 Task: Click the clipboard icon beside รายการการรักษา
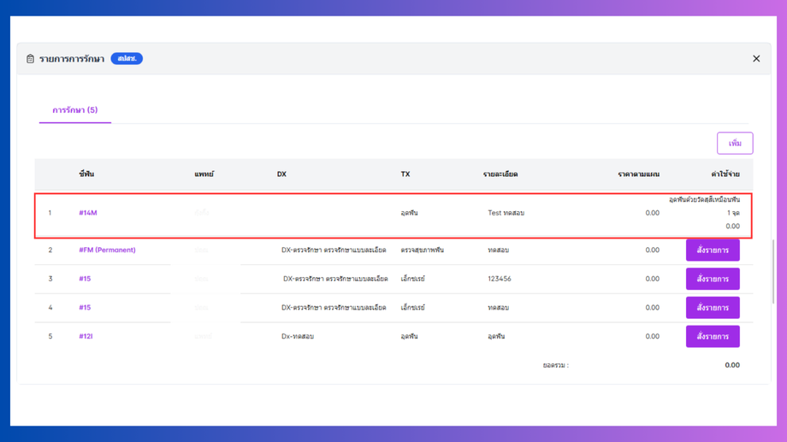click(x=30, y=59)
